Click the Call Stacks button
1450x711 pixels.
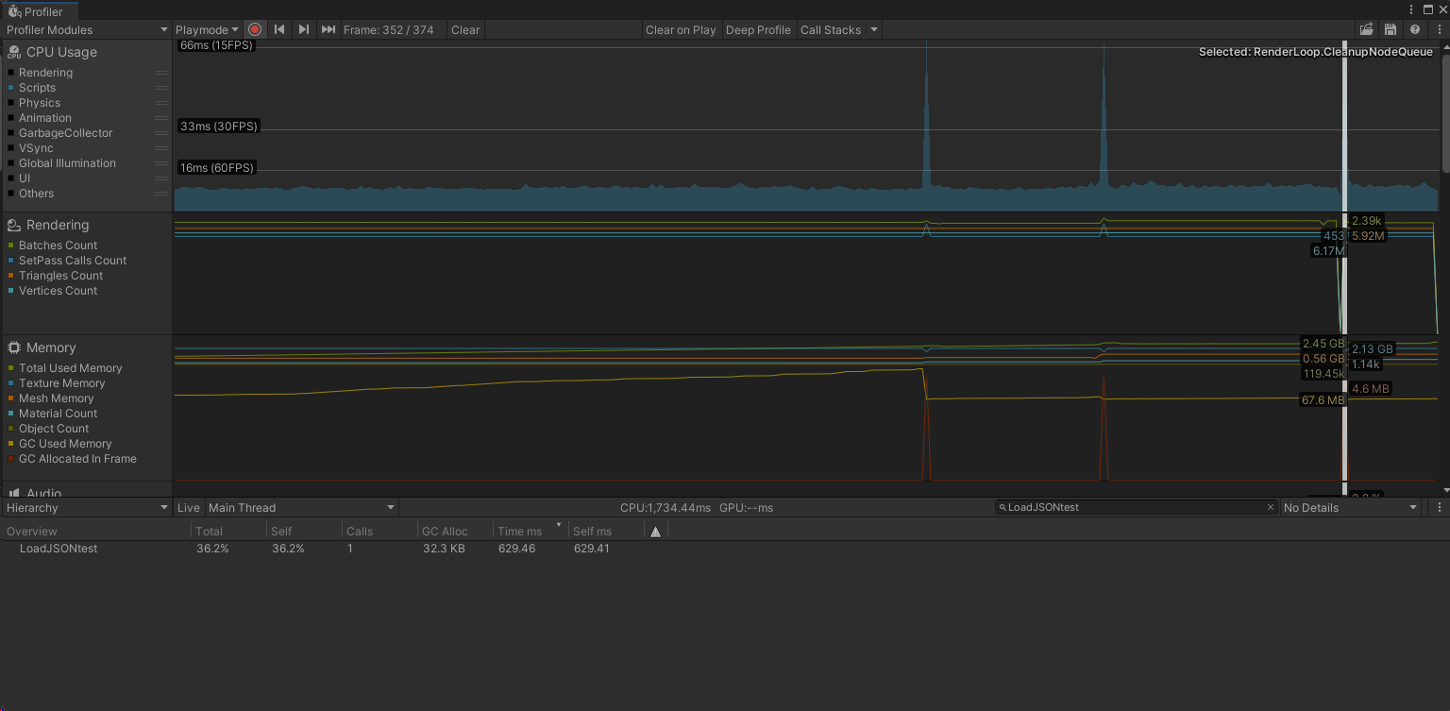click(831, 29)
